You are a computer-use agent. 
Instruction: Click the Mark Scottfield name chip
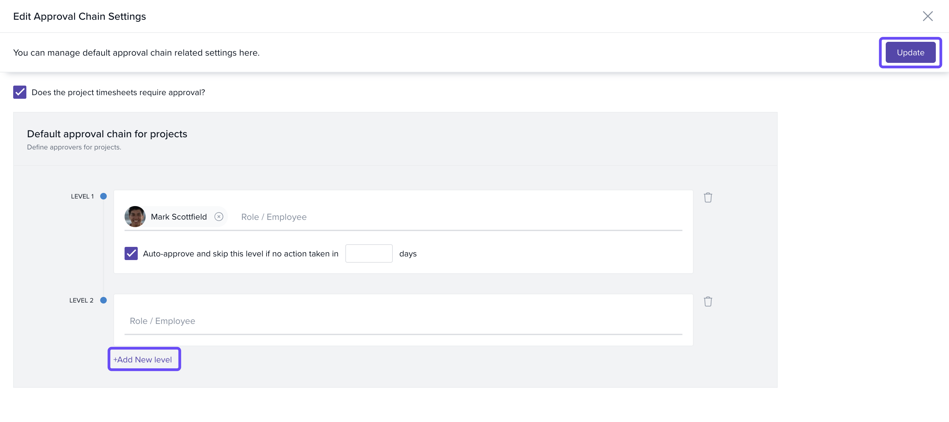(179, 217)
